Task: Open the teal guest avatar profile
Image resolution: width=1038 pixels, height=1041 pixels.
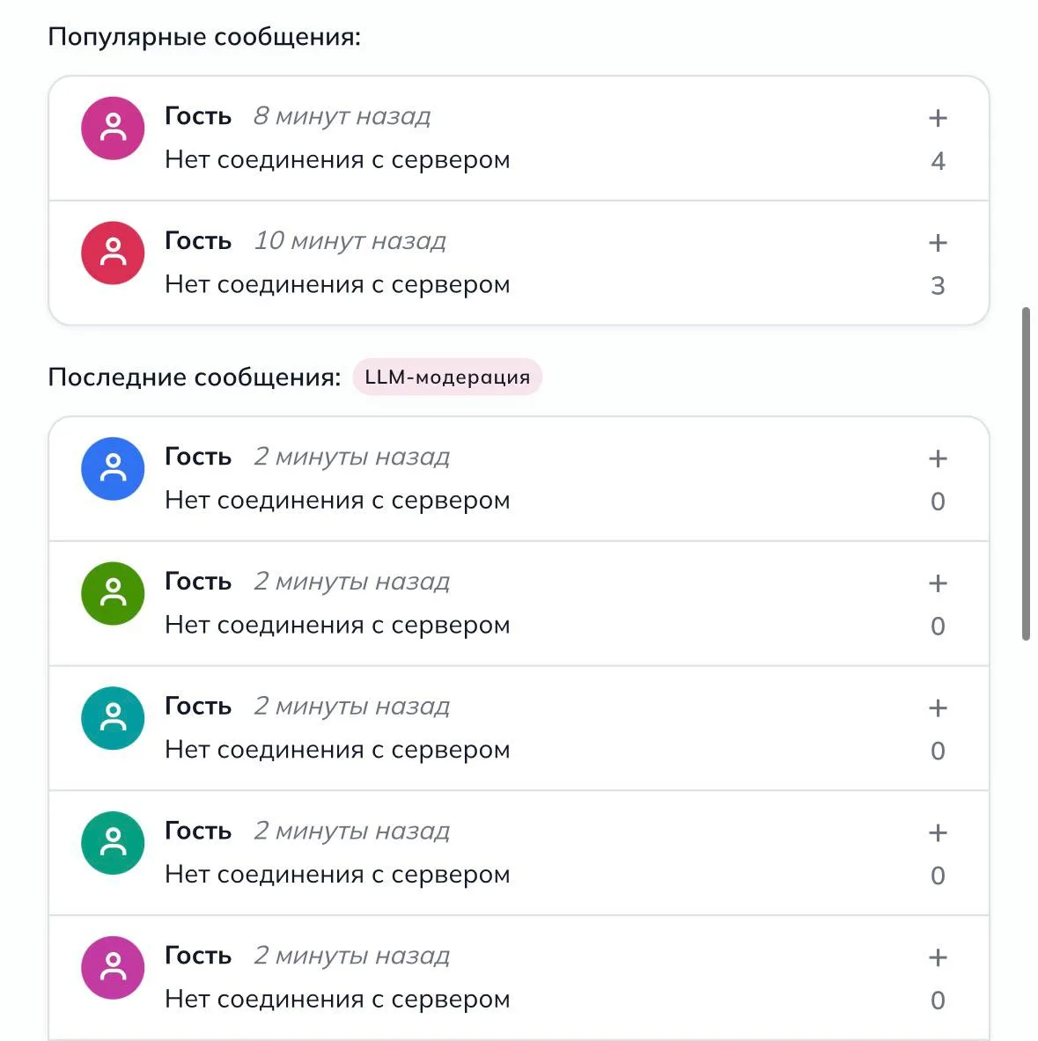Action: (x=113, y=718)
